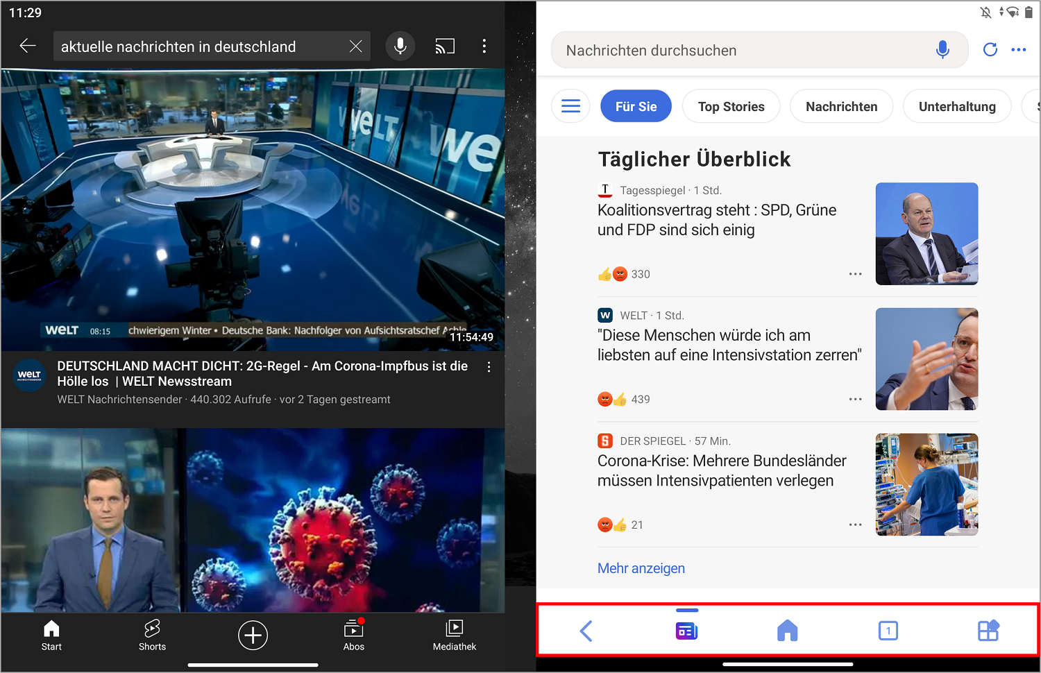The width and height of the screenshot is (1041, 673).
Task: View reactions on the WELT article (439)
Action: click(624, 399)
